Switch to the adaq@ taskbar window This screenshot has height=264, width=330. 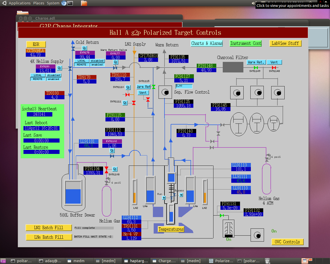51,261
